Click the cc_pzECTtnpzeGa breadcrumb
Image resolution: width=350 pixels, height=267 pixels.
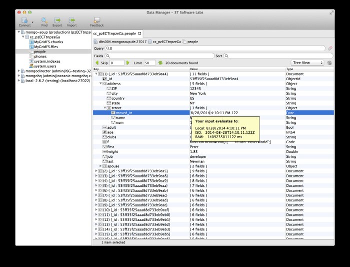pos(166,42)
